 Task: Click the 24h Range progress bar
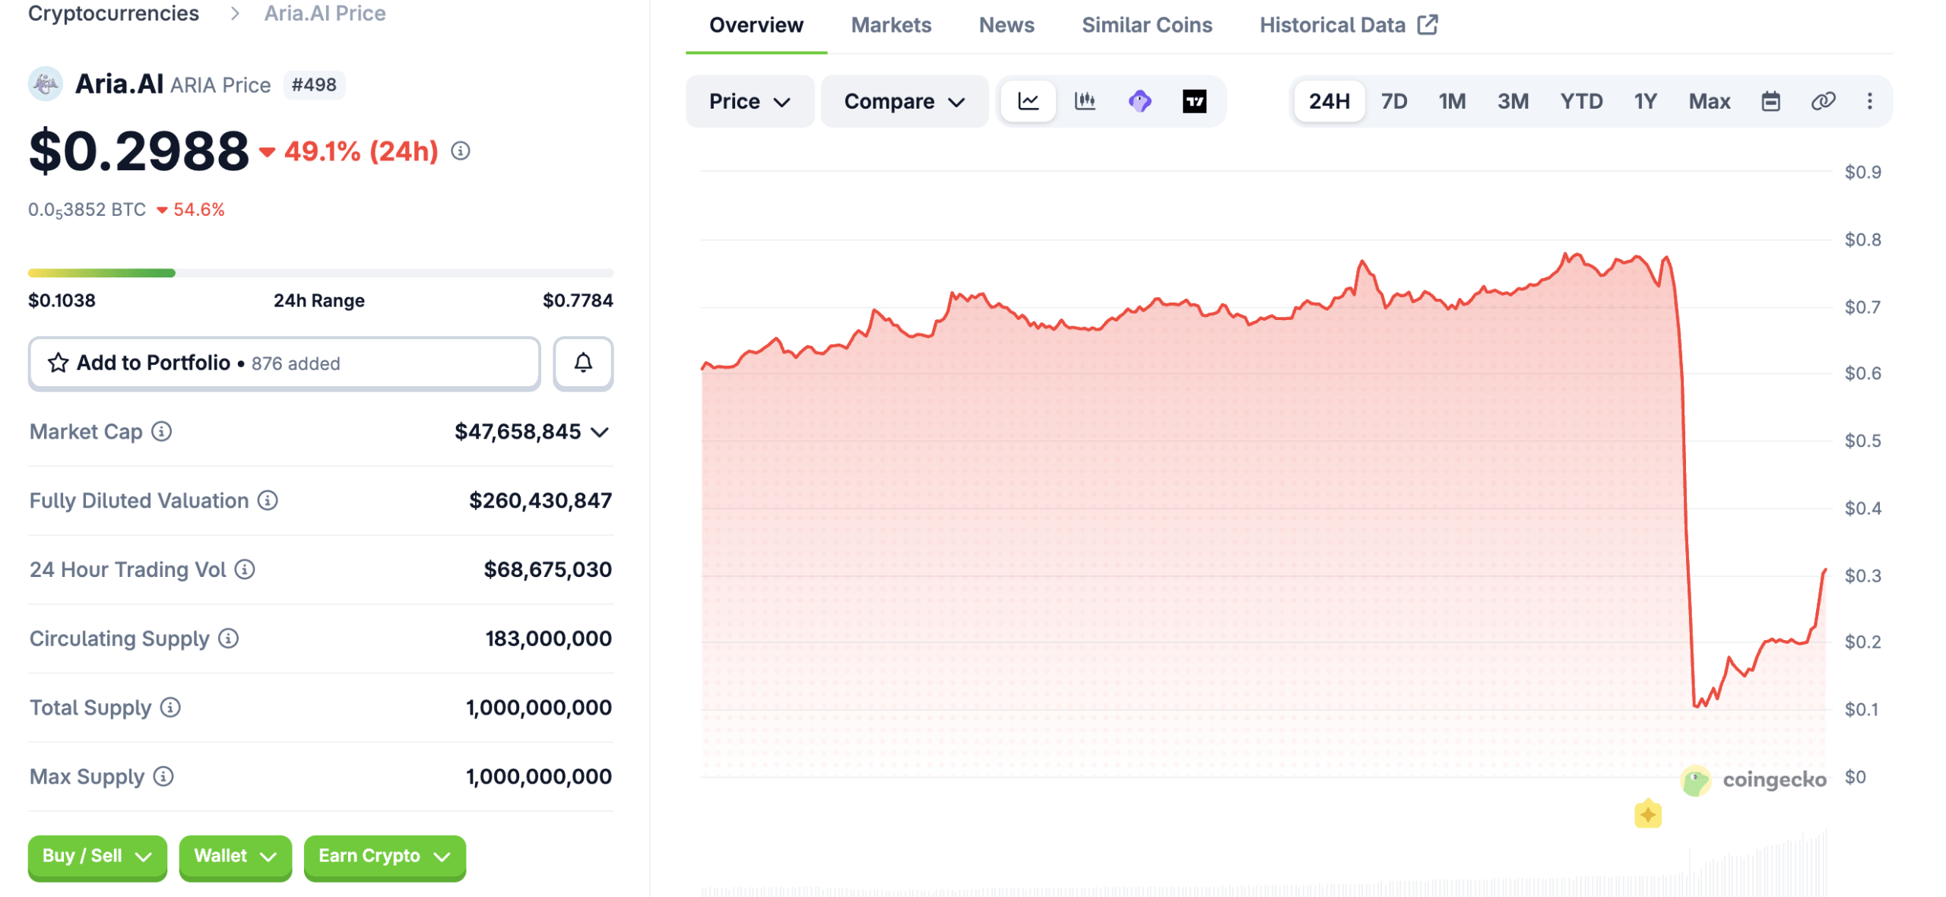tap(320, 273)
